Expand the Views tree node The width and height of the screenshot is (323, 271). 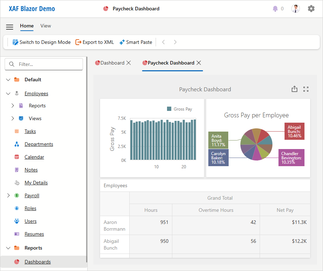[13, 118]
